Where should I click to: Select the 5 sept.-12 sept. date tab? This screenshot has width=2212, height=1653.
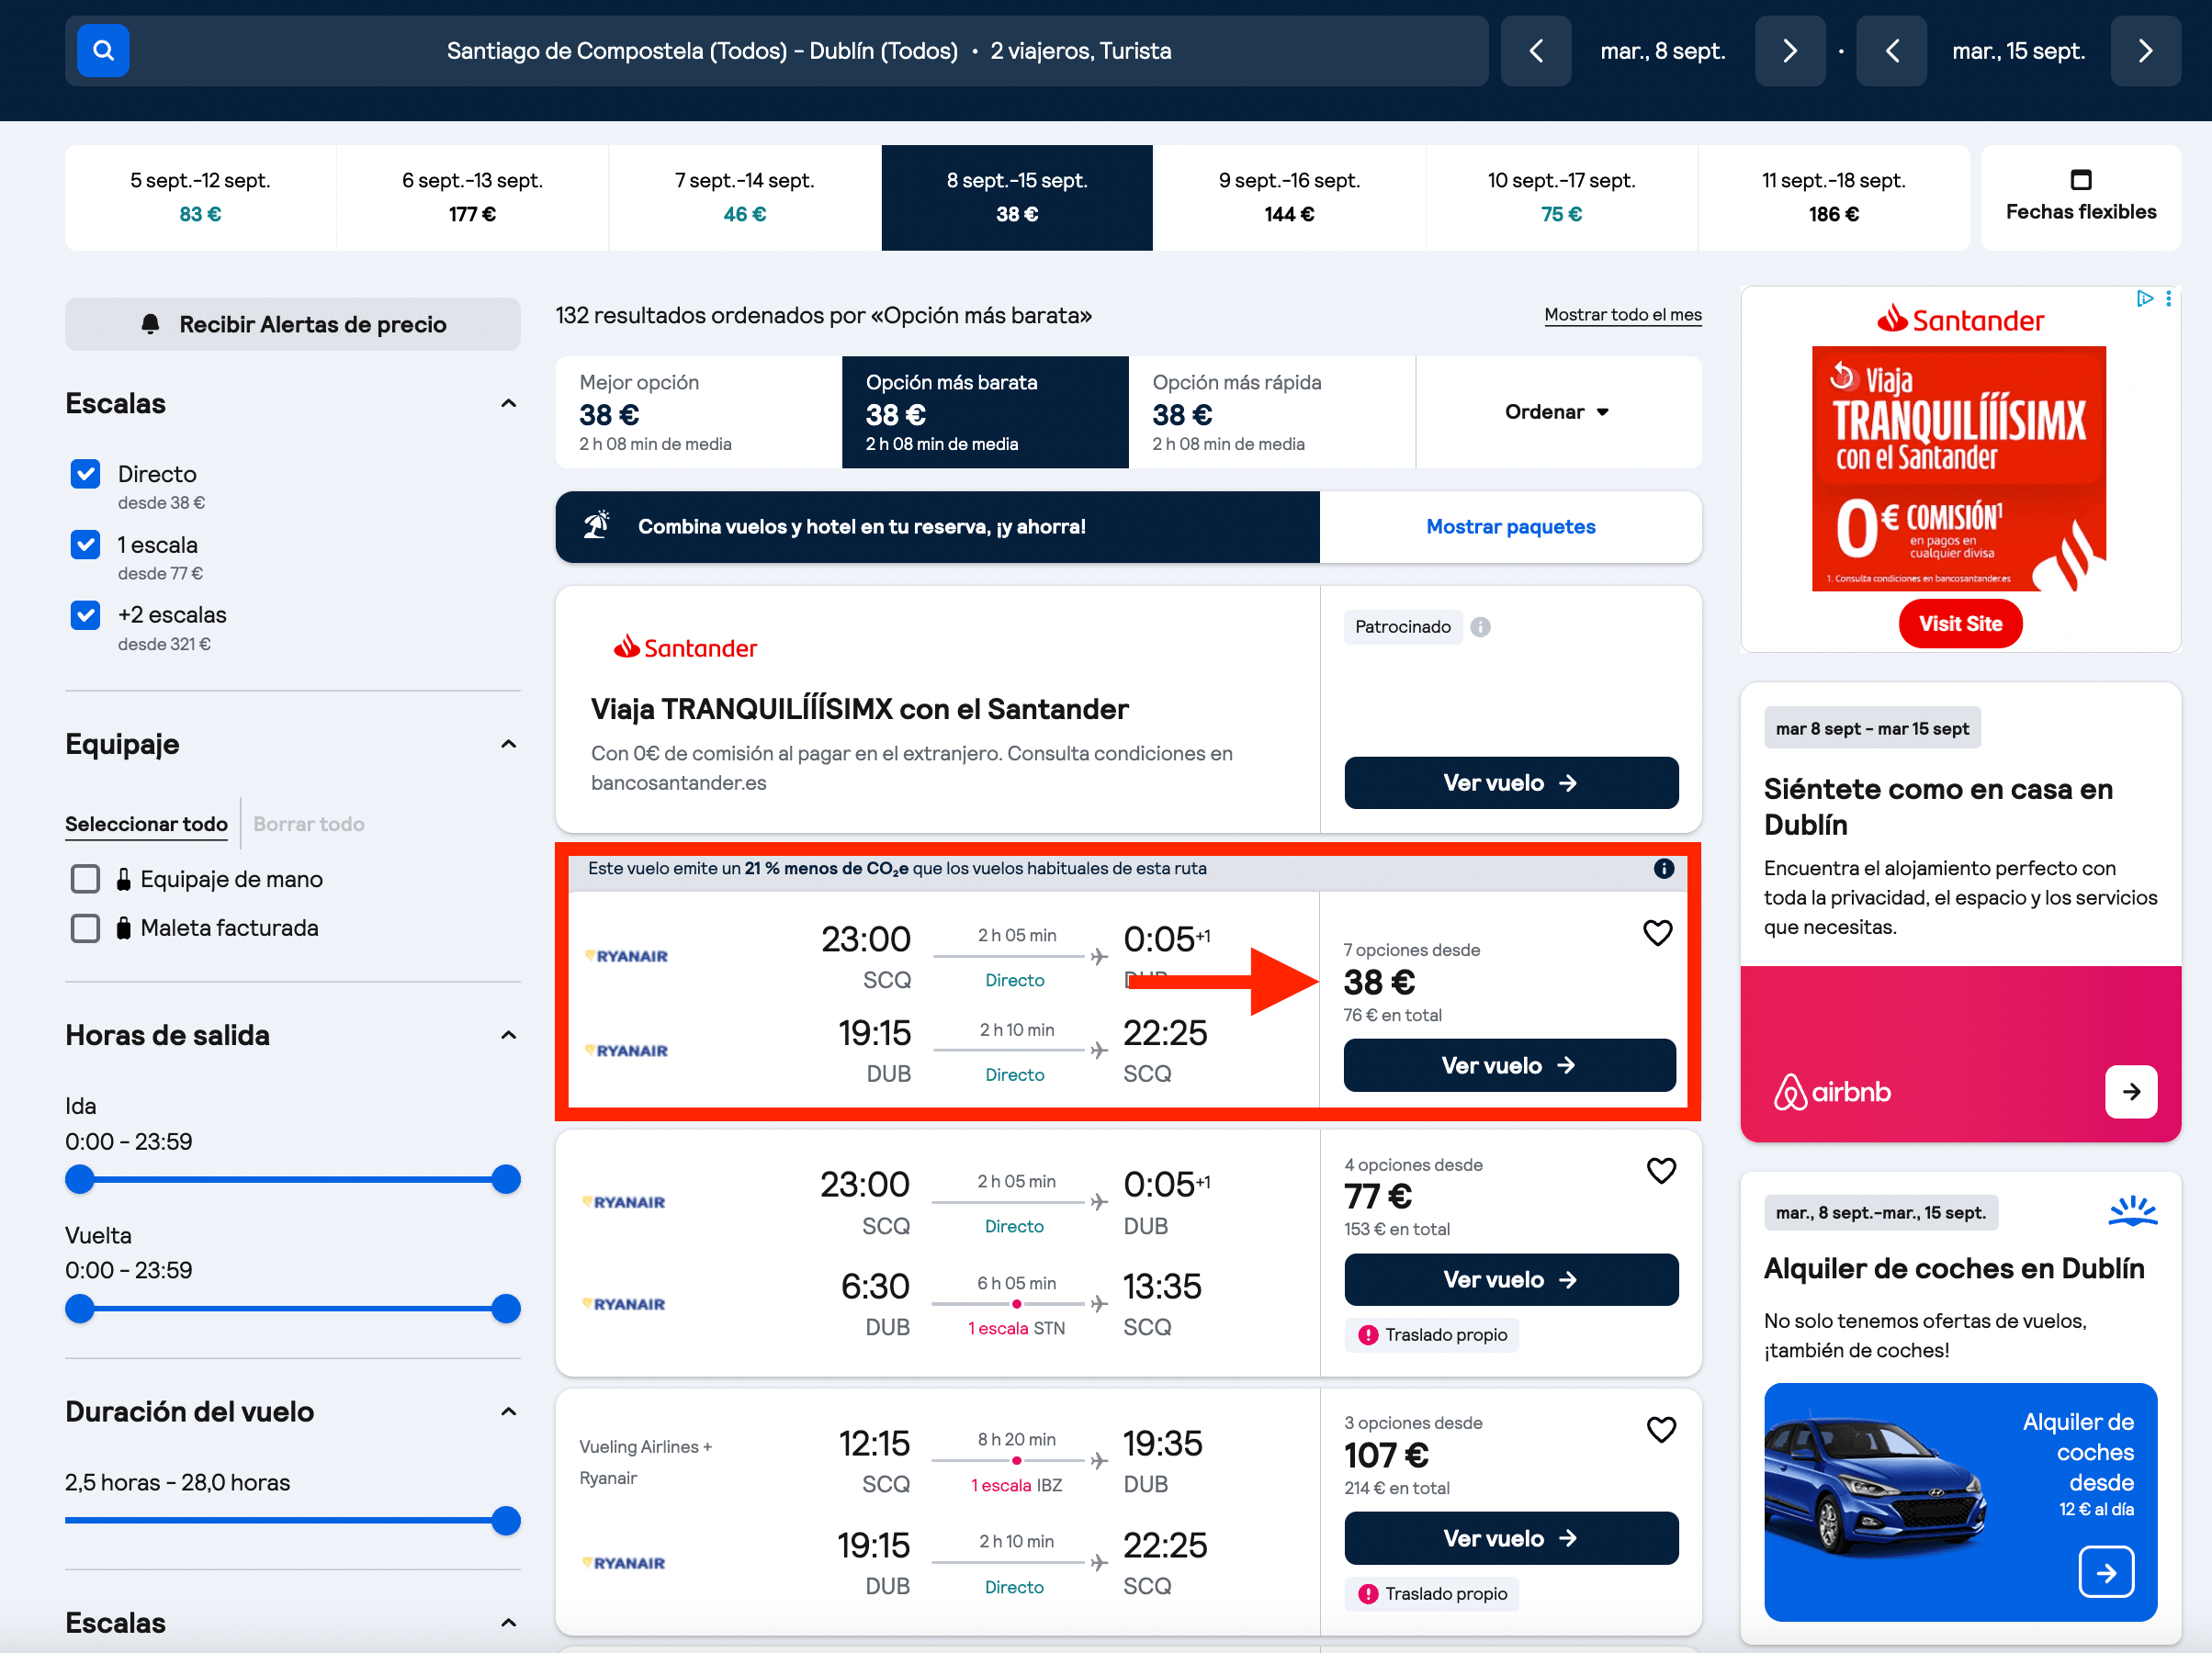(x=200, y=197)
